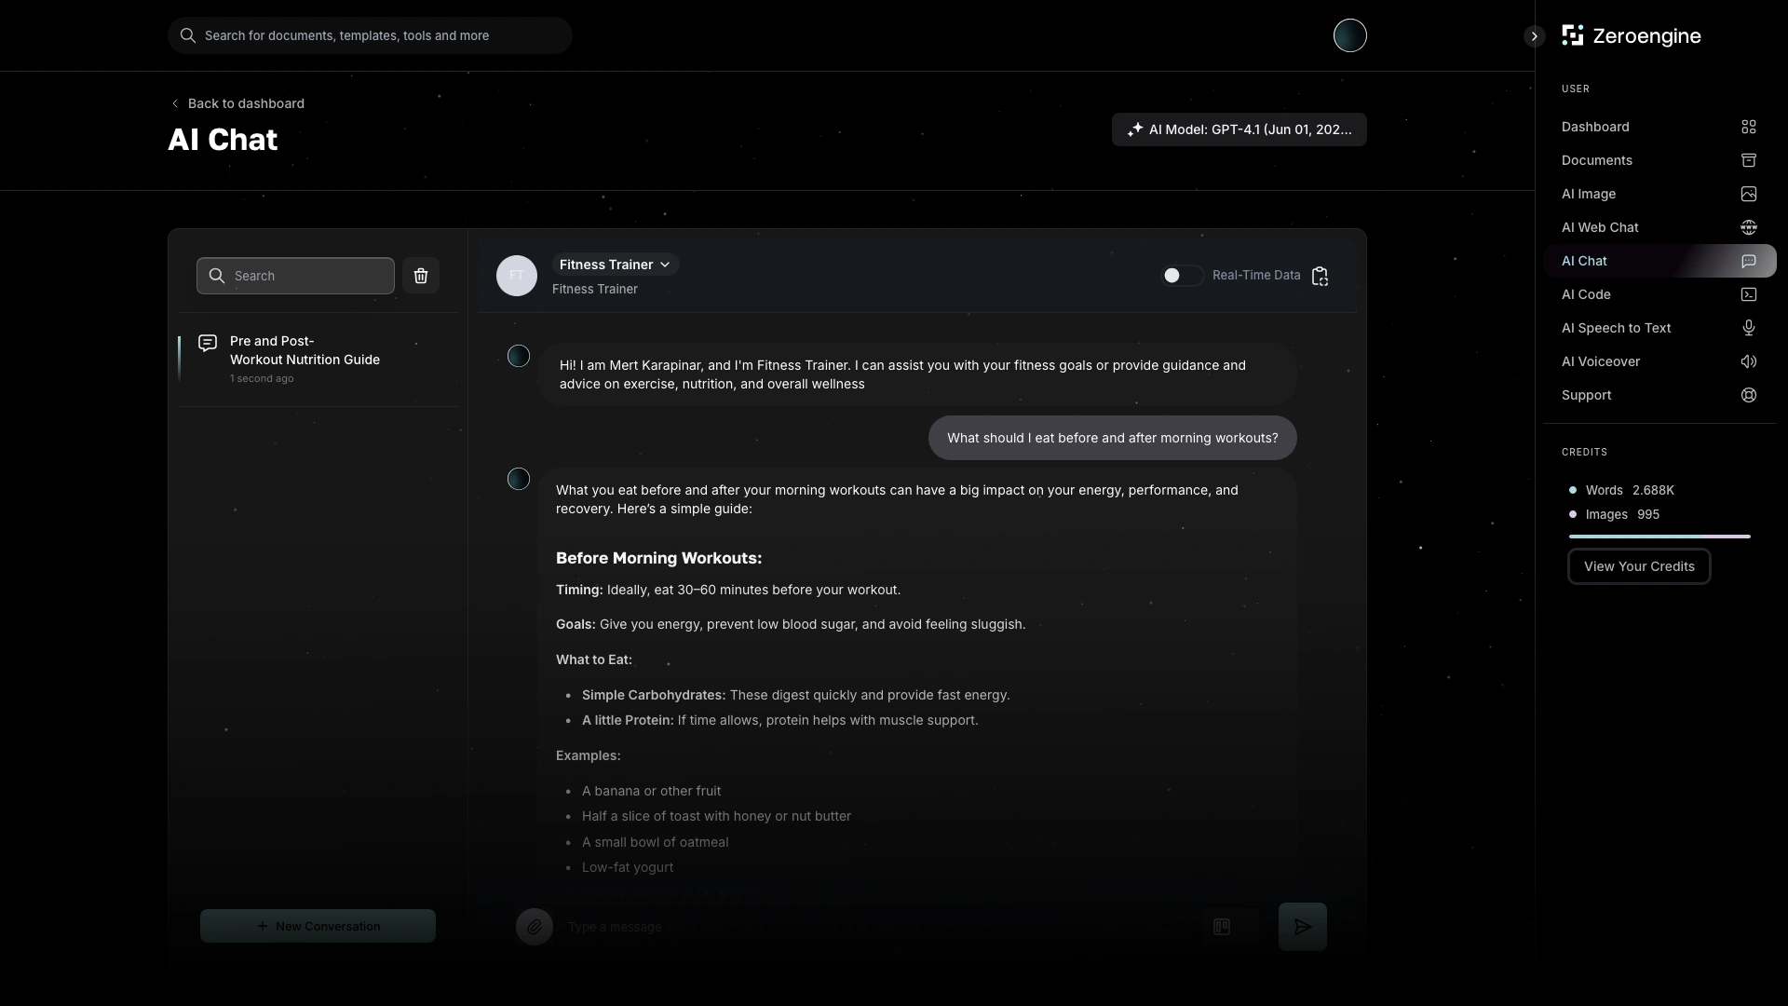Go Back to dashboard
The image size is (1788, 1006).
(237, 103)
